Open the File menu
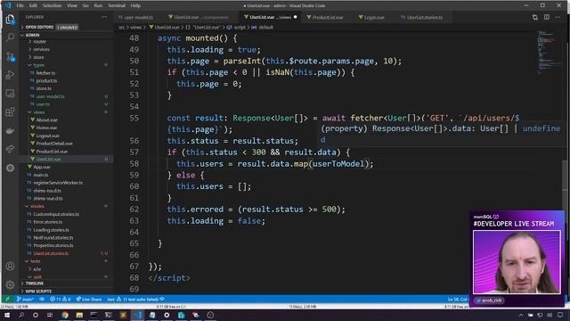Viewport: 570px width, 321px height. click(x=20, y=5)
